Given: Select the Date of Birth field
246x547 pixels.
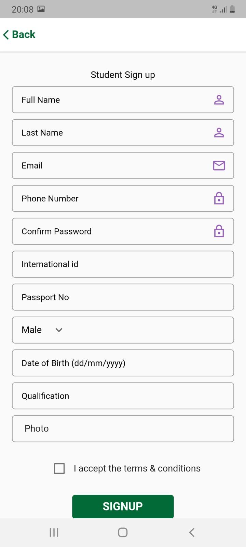Looking at the screenshot, I should (123, 363).
